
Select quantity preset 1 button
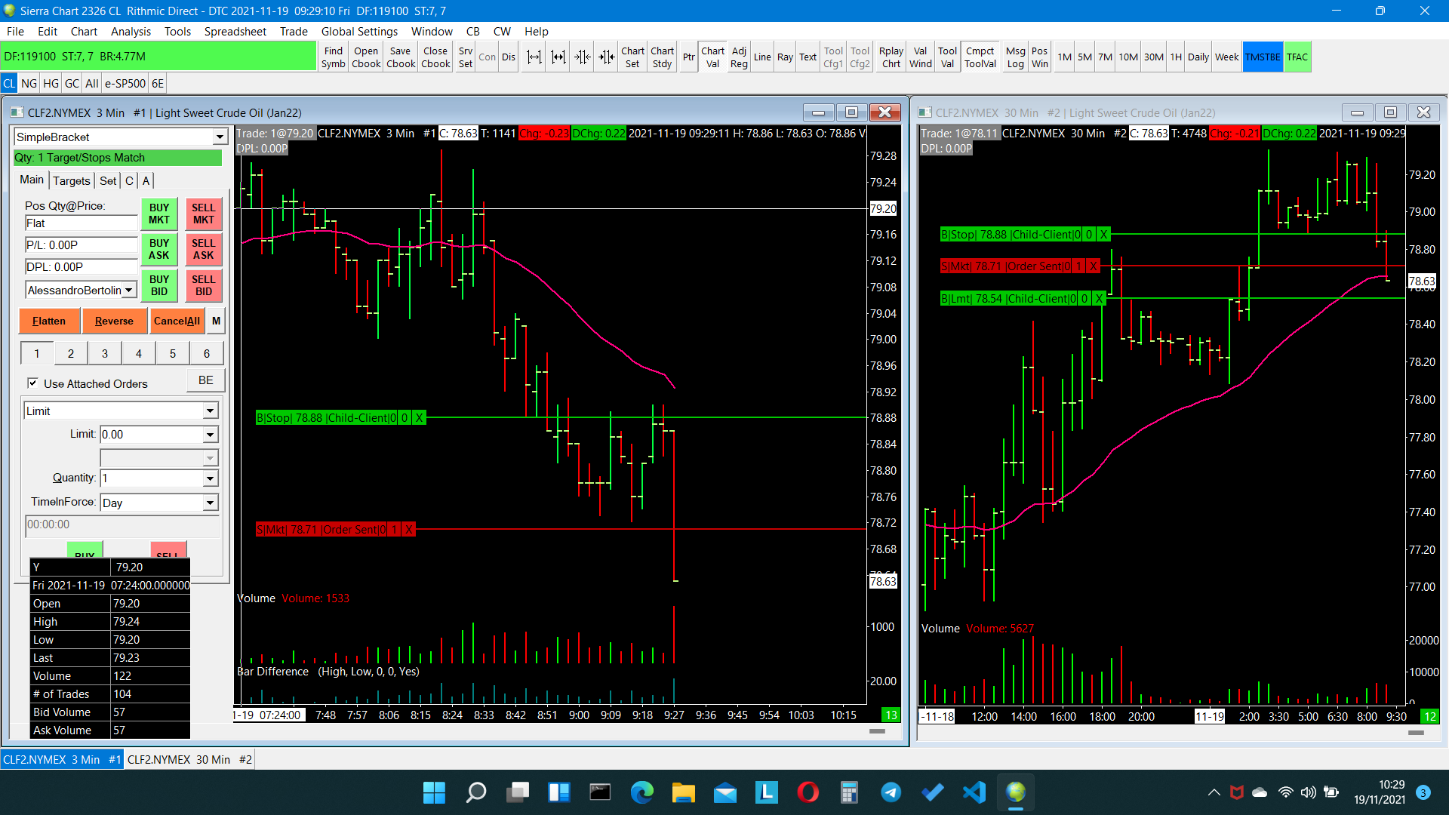click(x=36, y=353)
